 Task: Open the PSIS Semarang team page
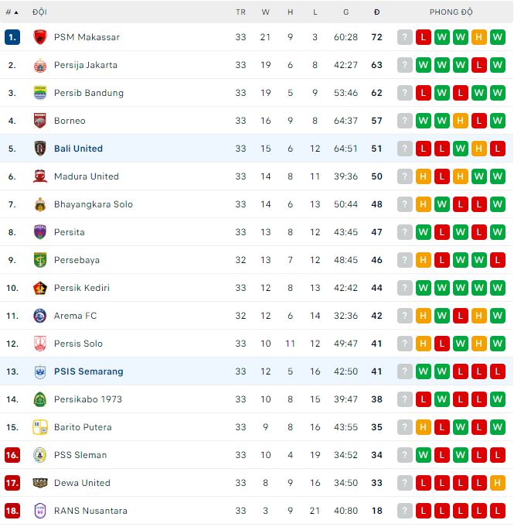88,371
